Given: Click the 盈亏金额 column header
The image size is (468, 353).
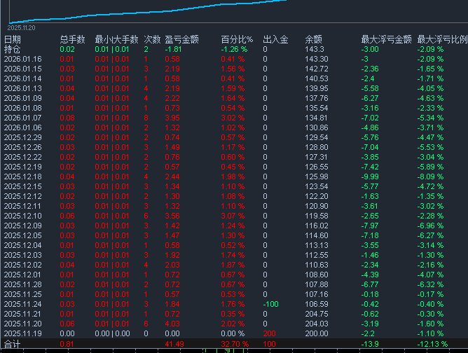Looking at the screenshot, I should pos(181,40).
